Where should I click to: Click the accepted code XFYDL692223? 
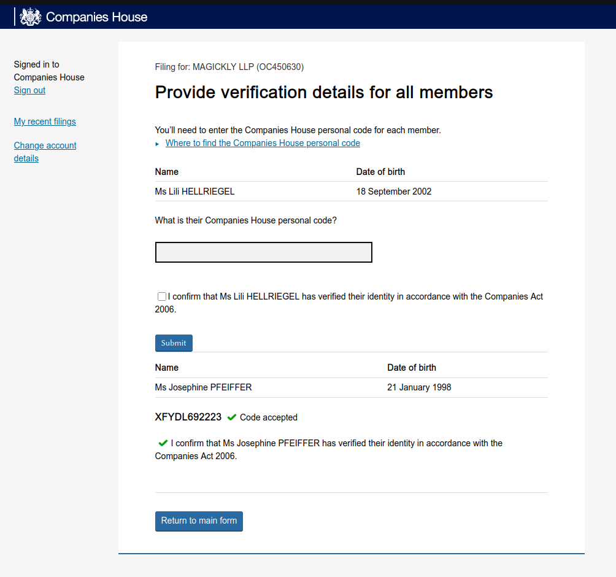click(x=188, y=417)
